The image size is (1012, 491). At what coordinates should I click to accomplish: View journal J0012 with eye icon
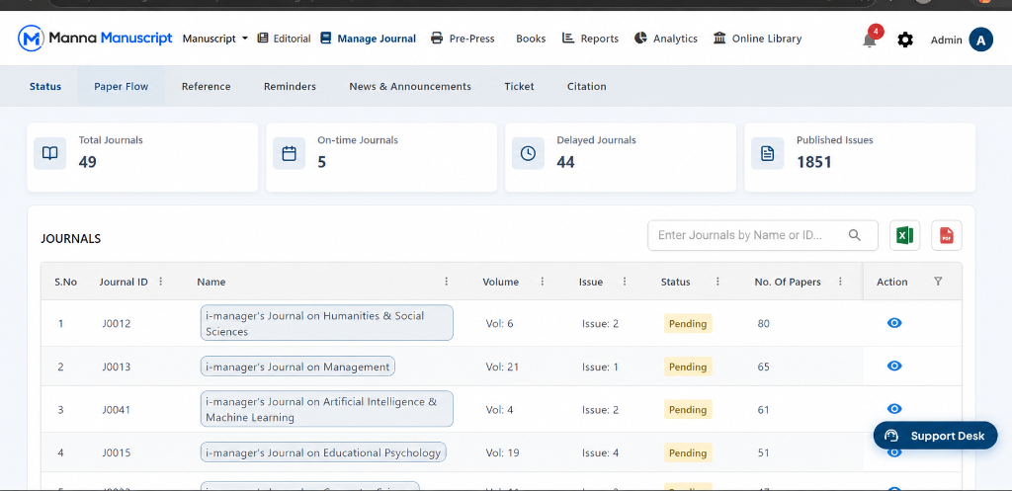pos(893,323)
